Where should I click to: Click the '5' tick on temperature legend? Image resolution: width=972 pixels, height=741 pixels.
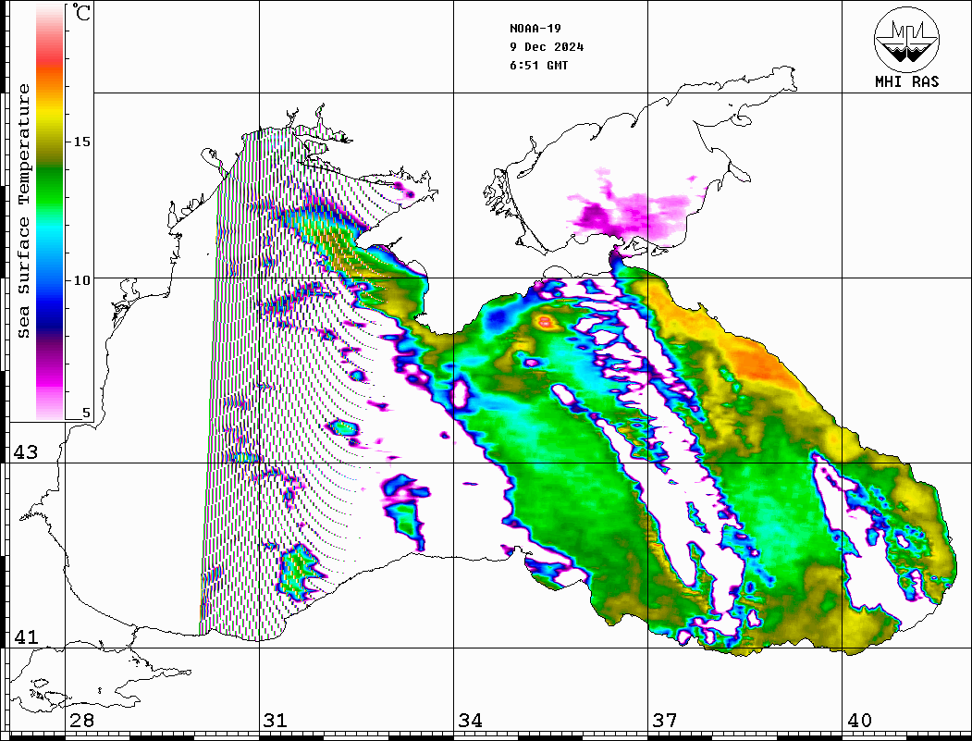[86, 414]
